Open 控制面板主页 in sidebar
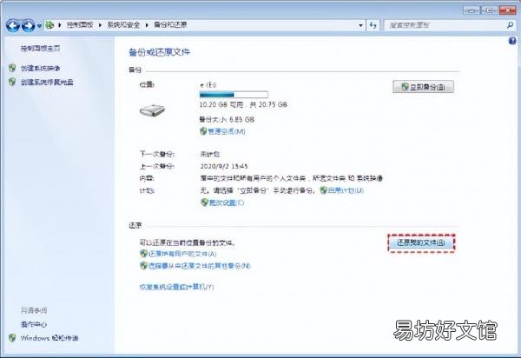 tap(41, 49)
